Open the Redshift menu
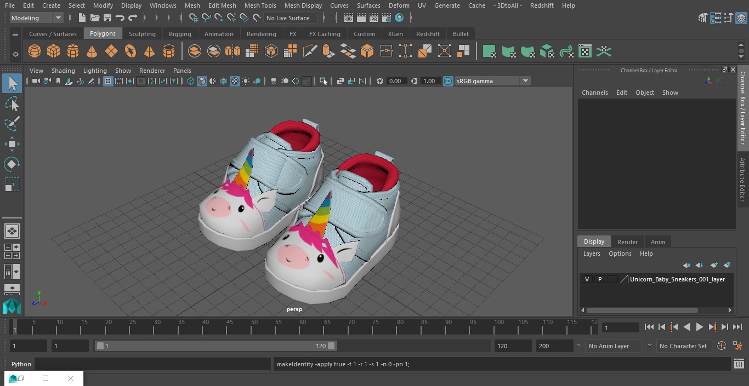The height and width of the screenshot is (386, 749). point(542,5)
